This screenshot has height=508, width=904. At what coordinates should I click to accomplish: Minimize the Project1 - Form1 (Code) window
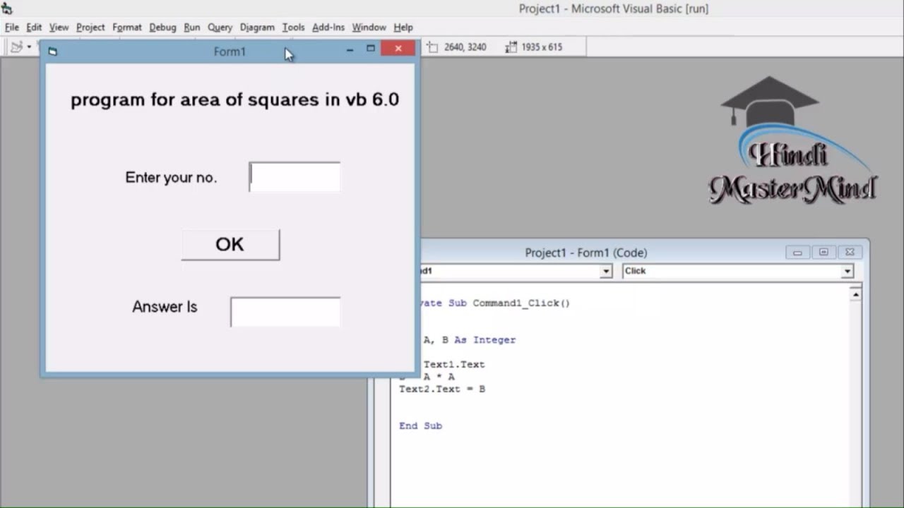click(797, 253)
